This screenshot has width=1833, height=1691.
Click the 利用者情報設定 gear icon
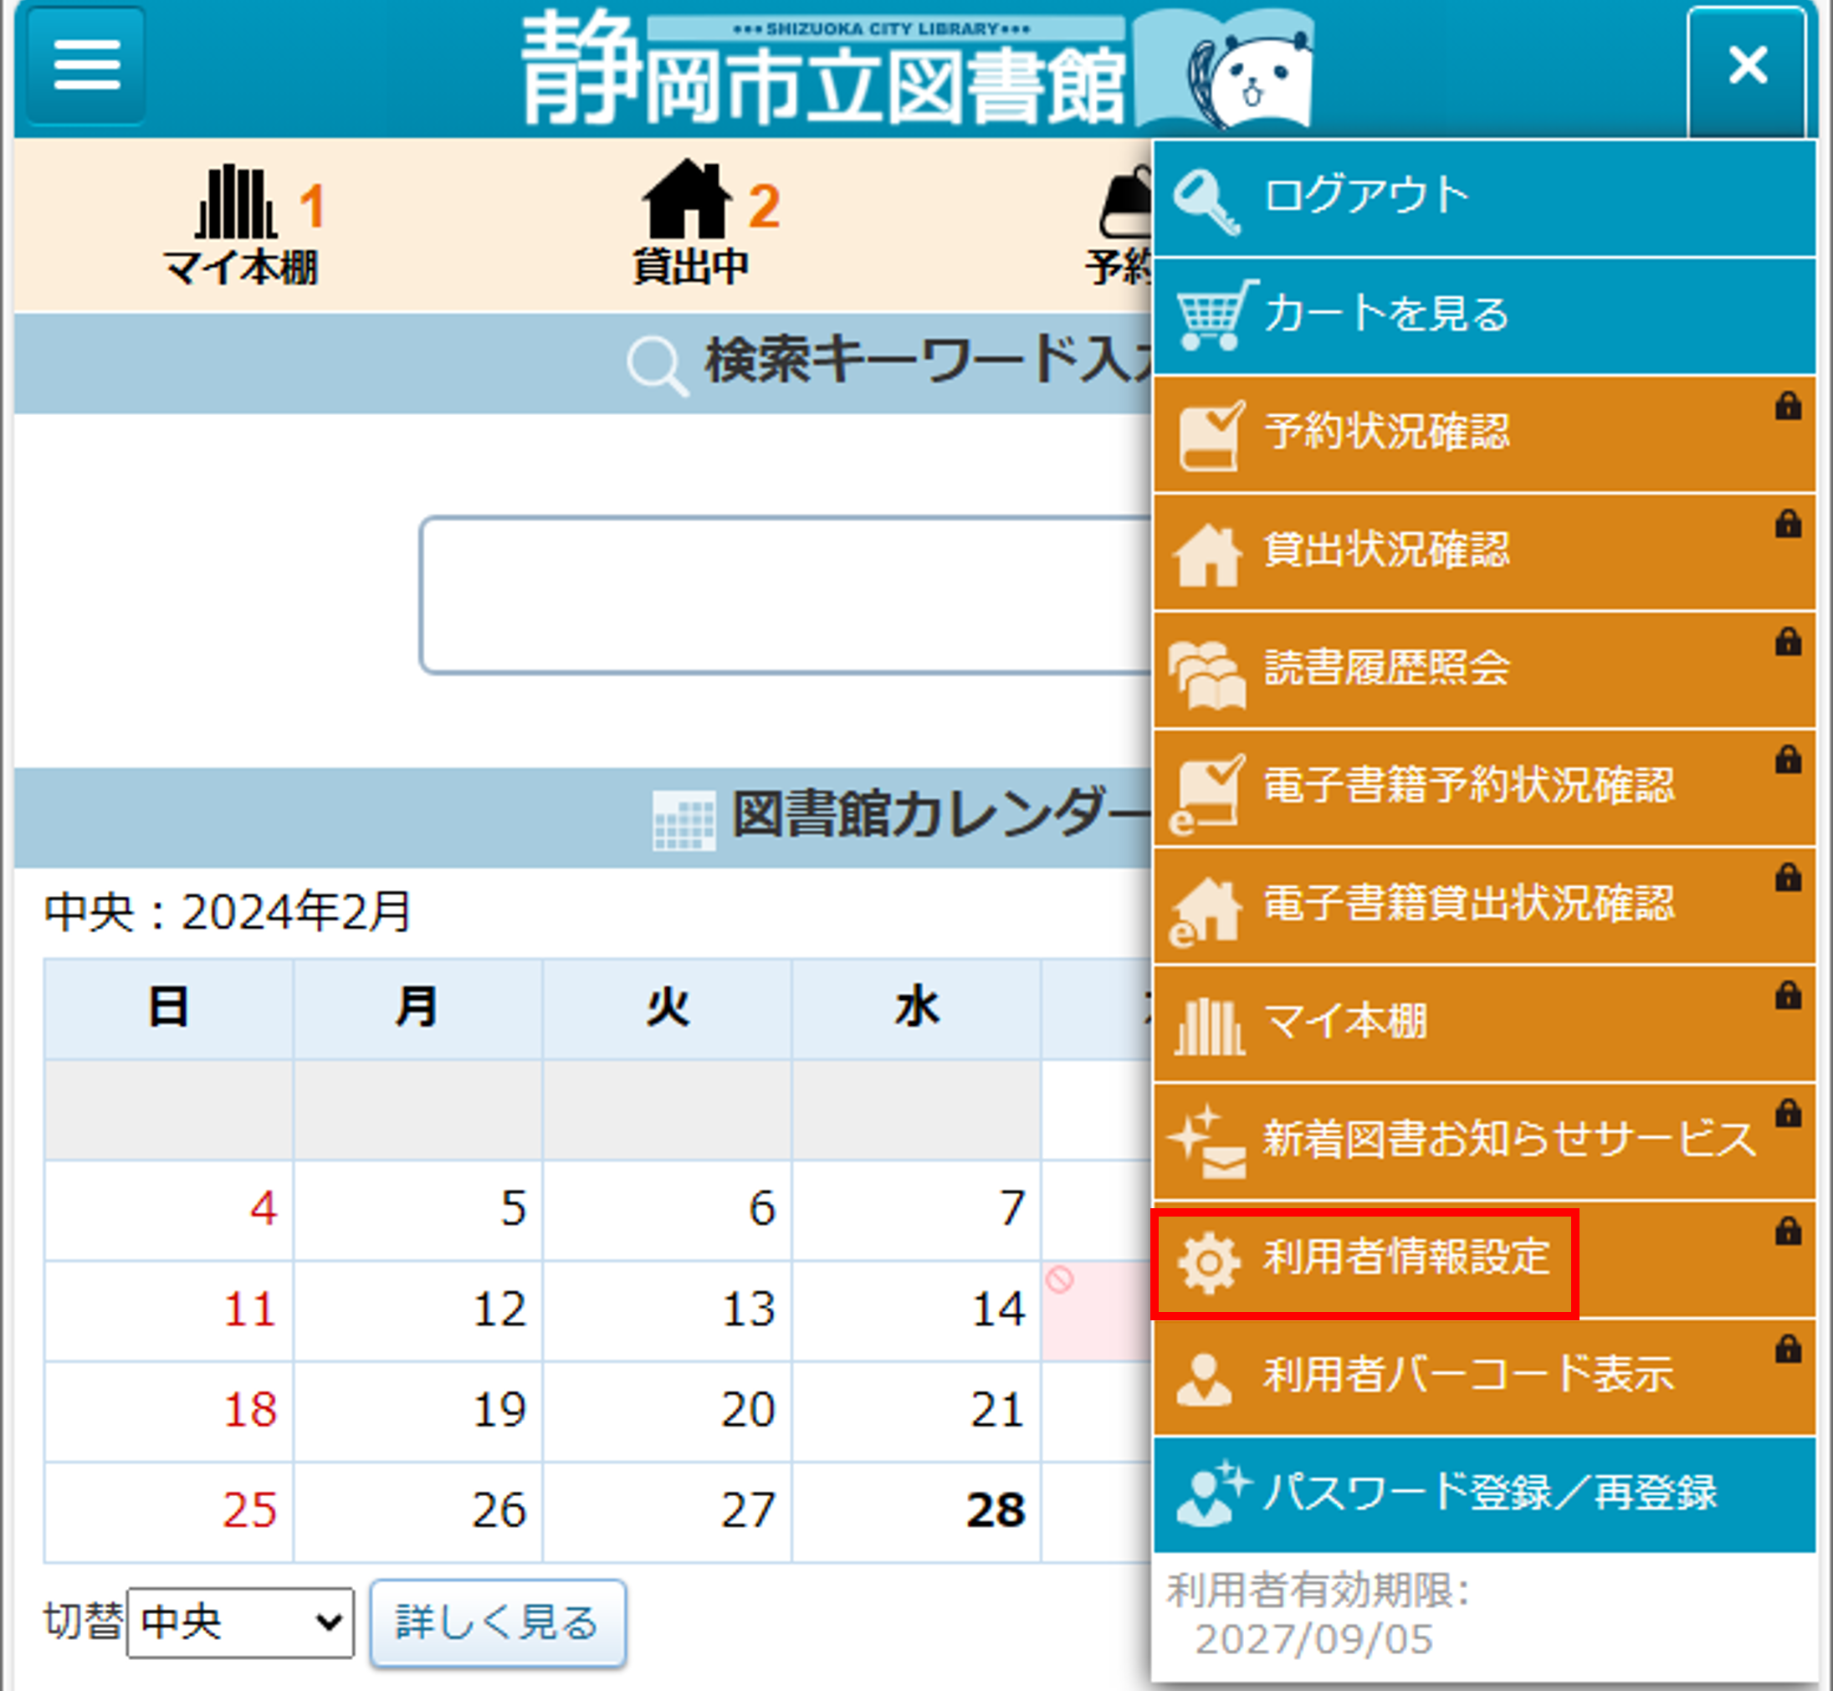click(1208, 1263)
